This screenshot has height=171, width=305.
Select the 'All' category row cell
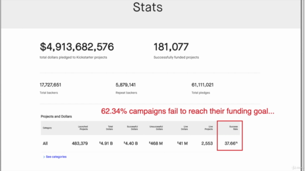(x=45, y=143)
